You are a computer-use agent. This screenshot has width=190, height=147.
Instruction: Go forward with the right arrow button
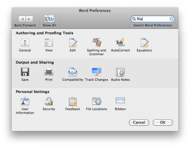coord(29,19)
